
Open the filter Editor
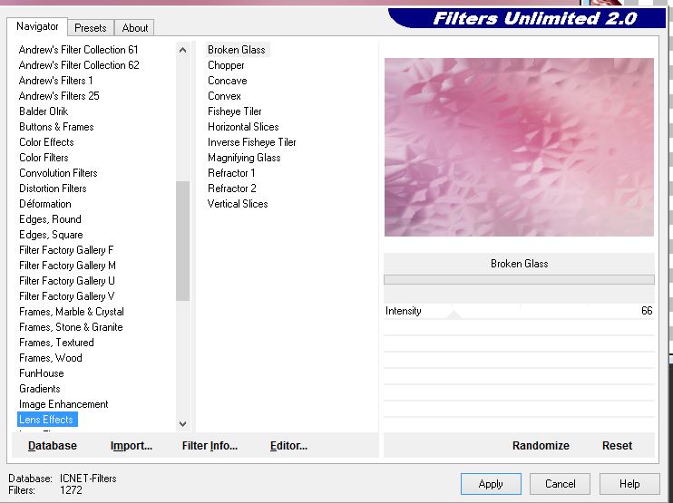pyautogui.click(x=288, y=446)
